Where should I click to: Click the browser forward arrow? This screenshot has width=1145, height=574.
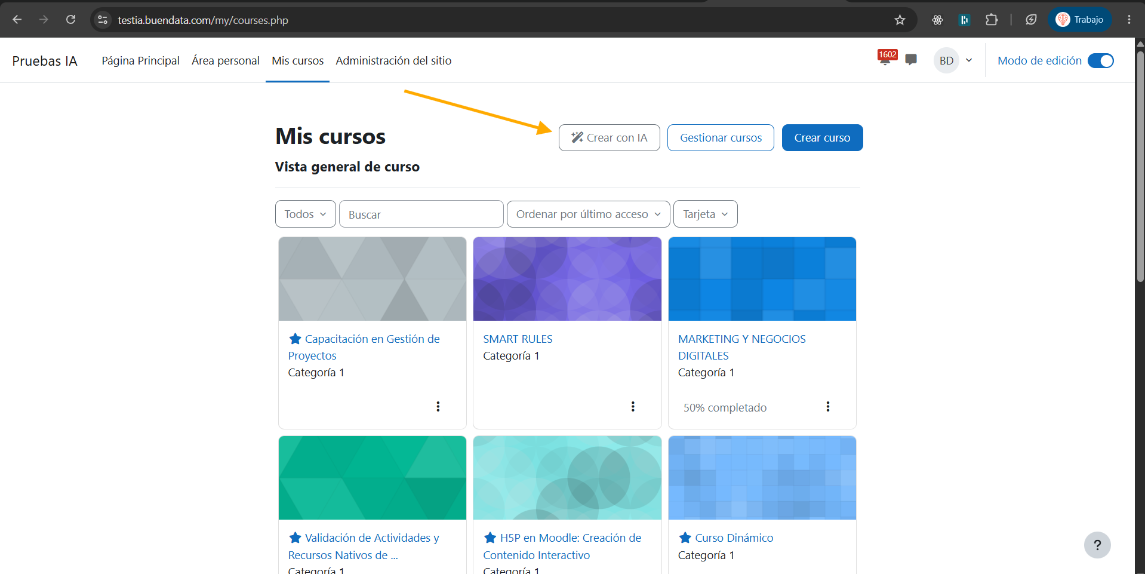(44, 20)
